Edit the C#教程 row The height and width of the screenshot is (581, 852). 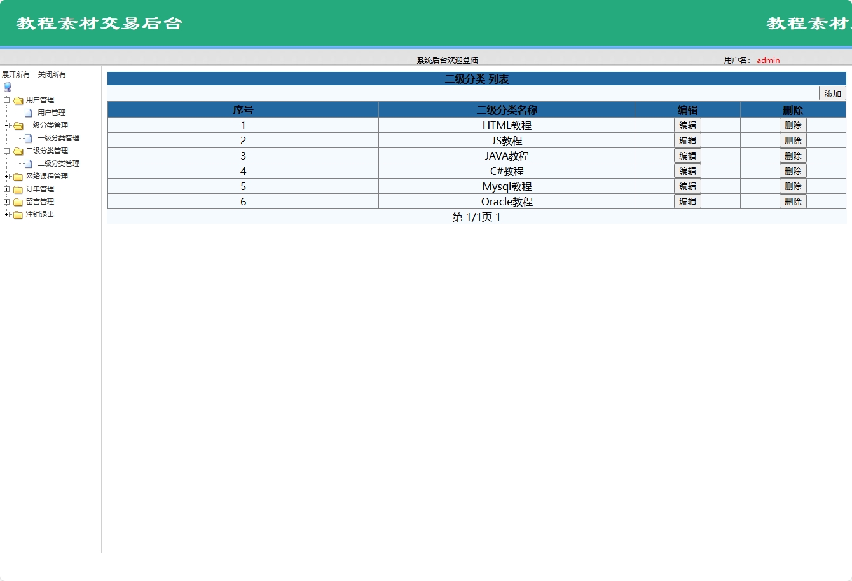pyautogui.click(x=687, y=171)
